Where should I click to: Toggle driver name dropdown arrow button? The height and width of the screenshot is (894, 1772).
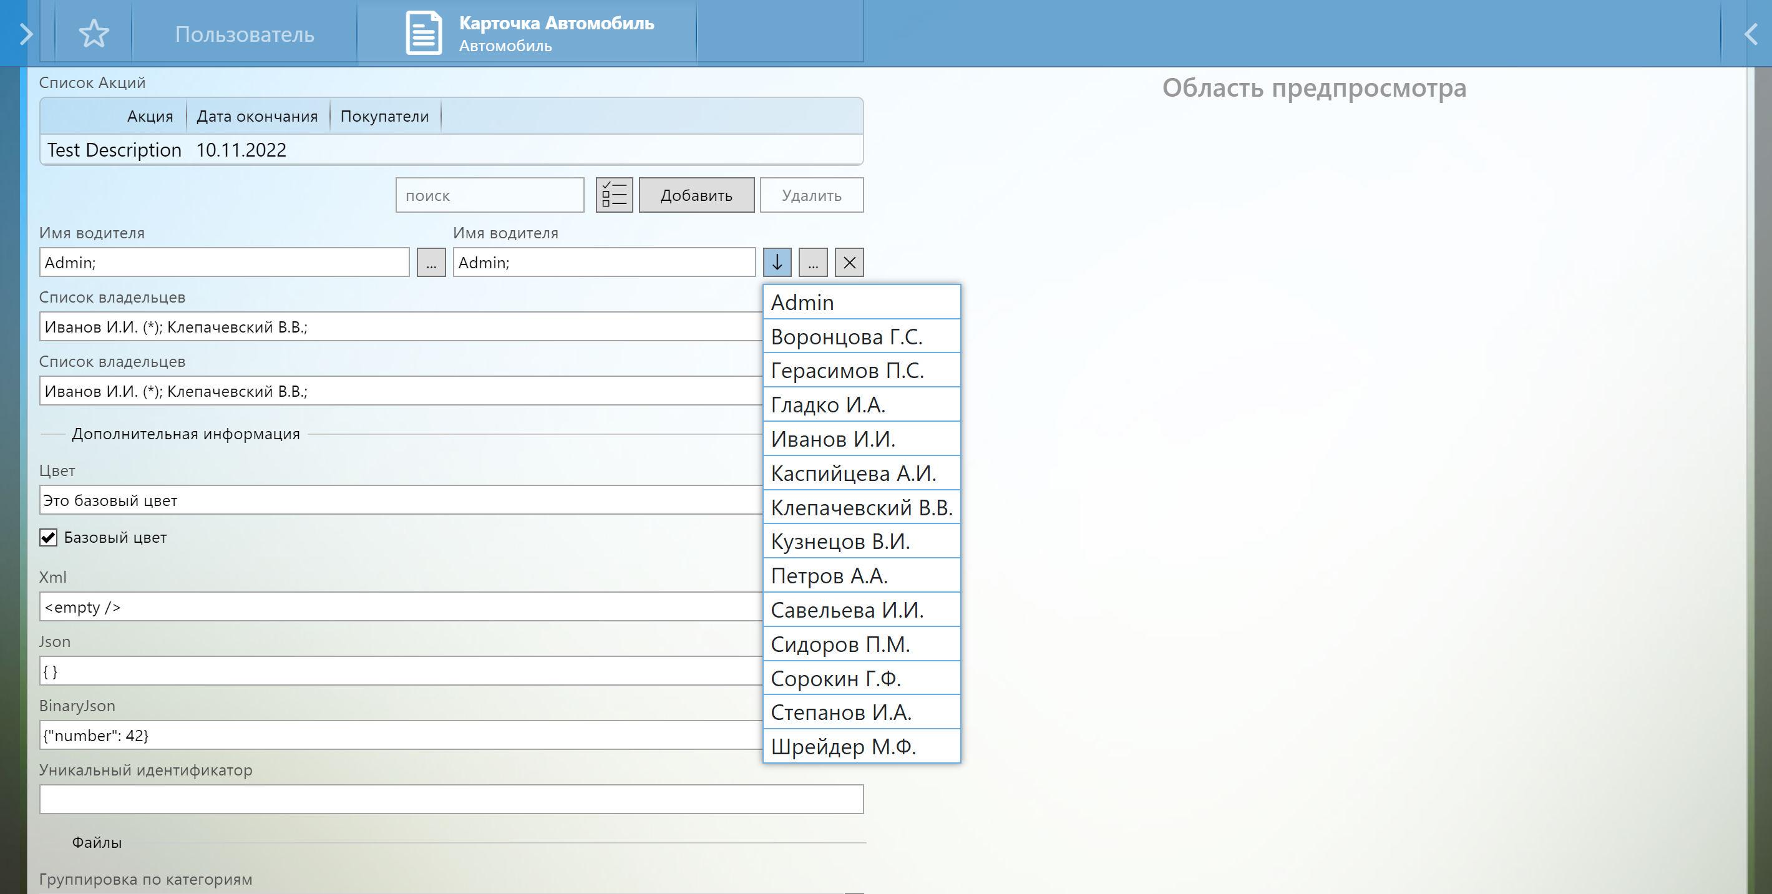[777, 263]
